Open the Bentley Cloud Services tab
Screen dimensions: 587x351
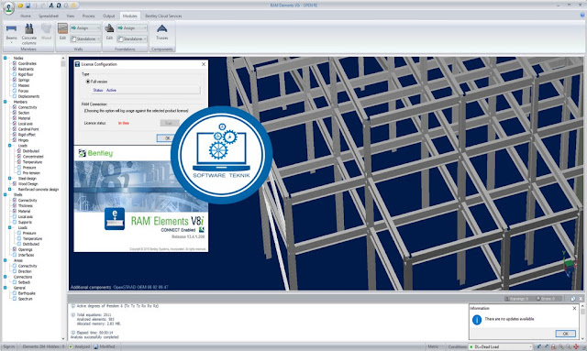pyautogui.click(x=163, y=16)
